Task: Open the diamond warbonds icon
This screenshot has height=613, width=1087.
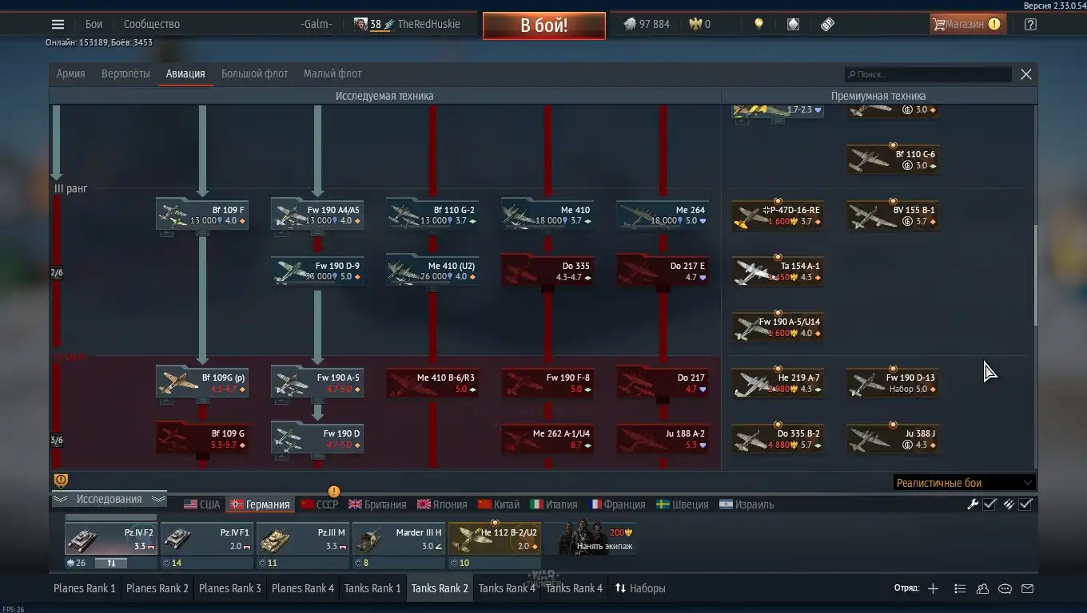Action: coord(793,24)
